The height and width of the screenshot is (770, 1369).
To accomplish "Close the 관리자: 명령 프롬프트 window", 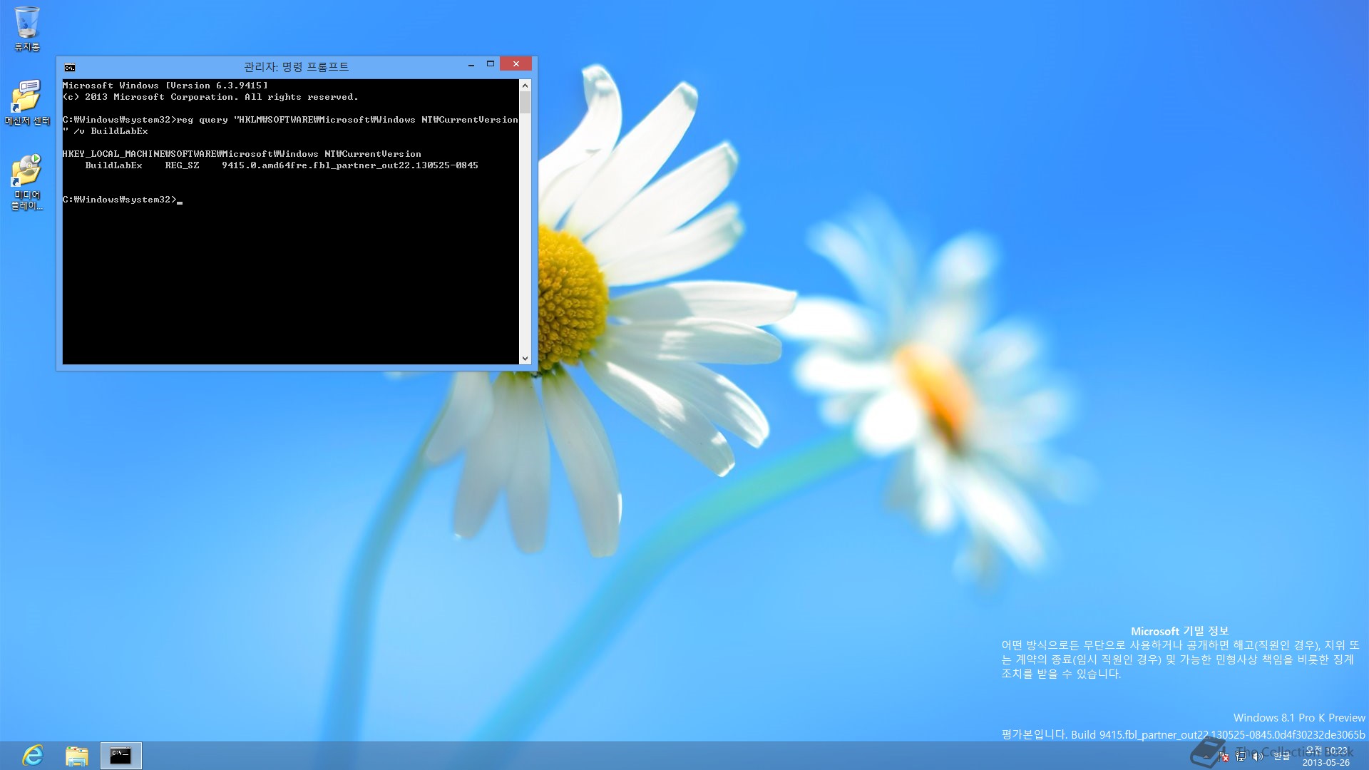I will pos(516,63).
